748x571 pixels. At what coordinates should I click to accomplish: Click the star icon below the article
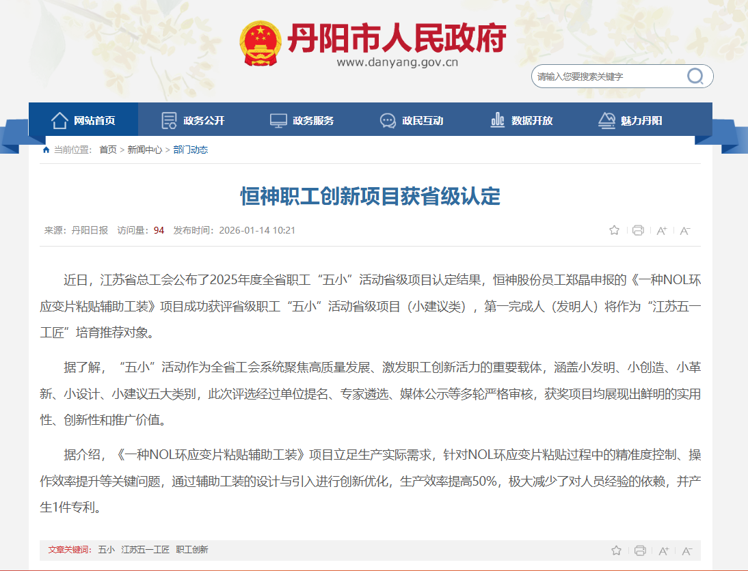(x=616, y=551)
